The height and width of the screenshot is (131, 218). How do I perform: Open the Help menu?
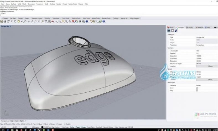(x=86, y=4)
